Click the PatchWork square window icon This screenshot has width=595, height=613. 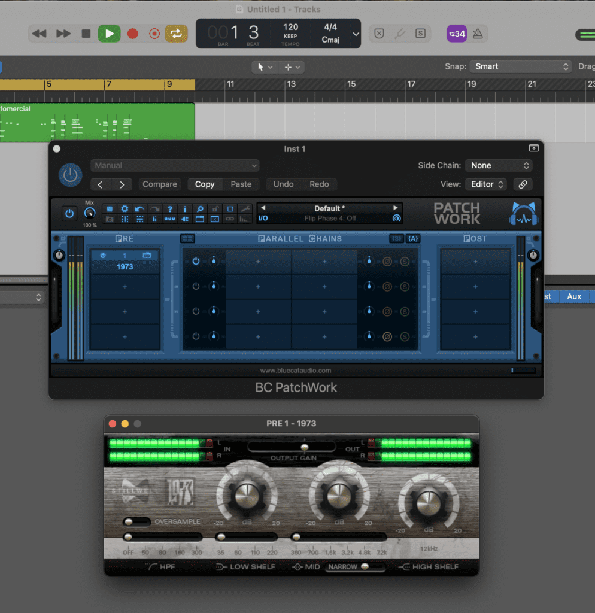point(230,209)
